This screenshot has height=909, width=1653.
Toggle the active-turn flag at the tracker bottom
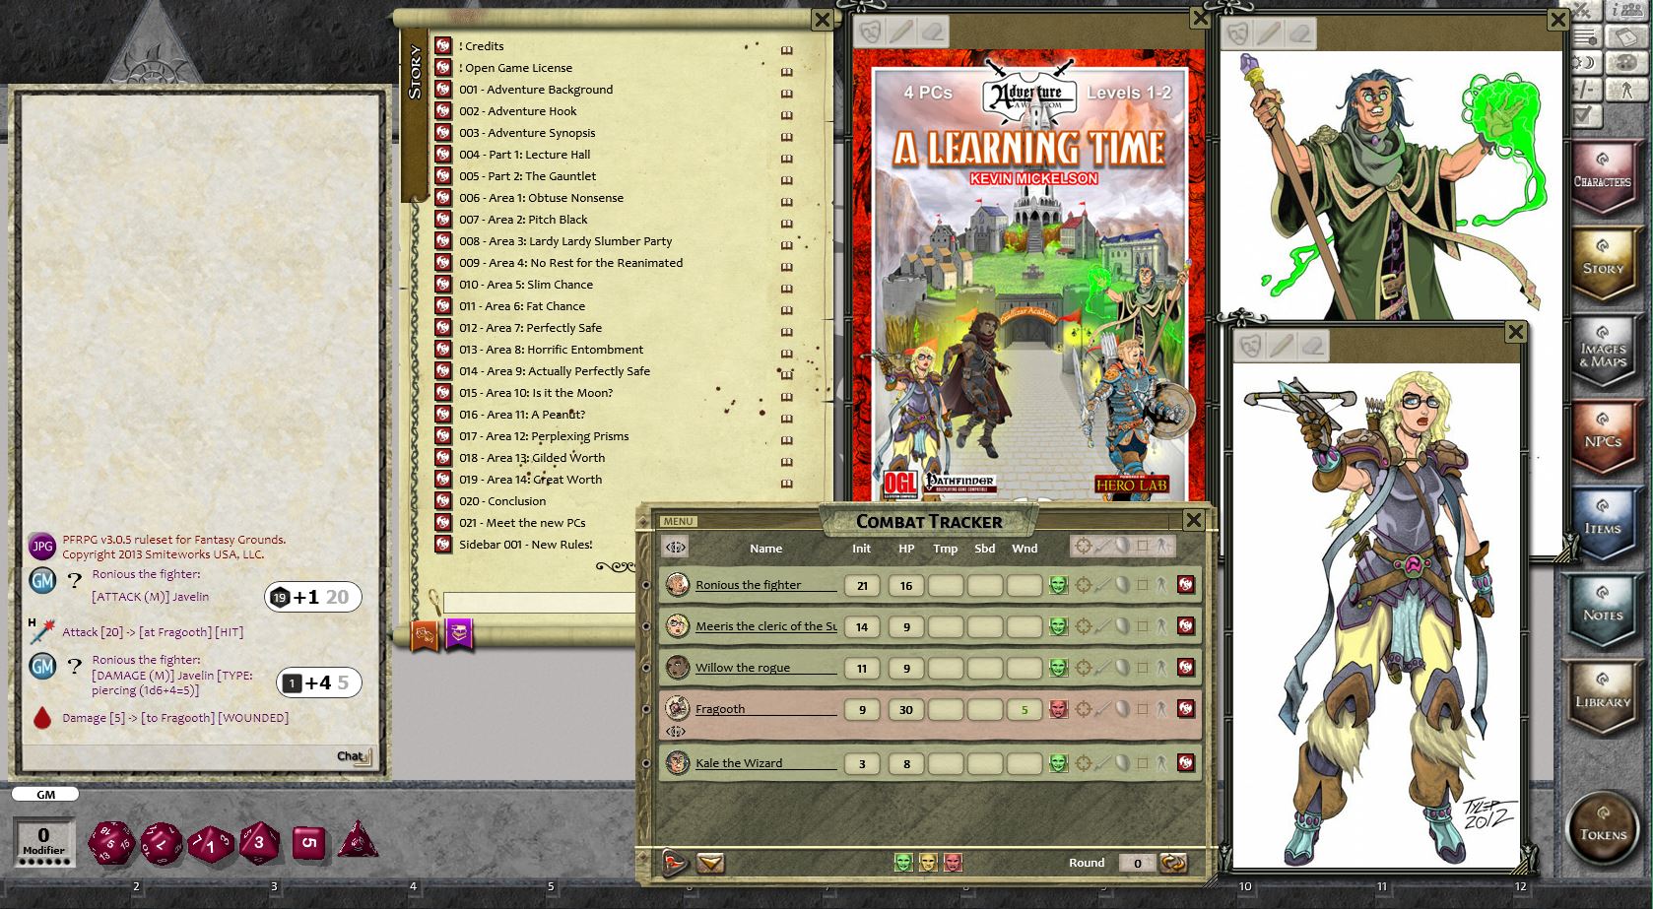pyautogui.click(x=673, y=862)
